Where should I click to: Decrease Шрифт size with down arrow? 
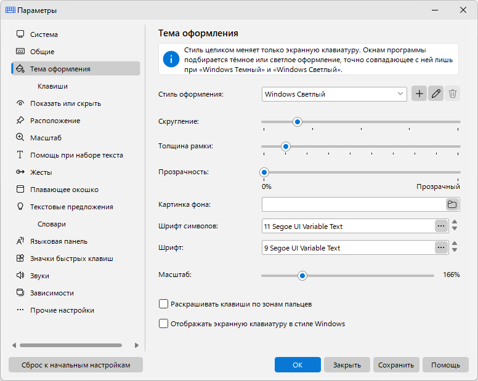pos(455,250)
